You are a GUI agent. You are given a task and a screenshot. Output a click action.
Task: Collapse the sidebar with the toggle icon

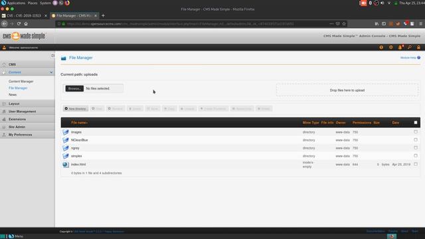[53, 56]
